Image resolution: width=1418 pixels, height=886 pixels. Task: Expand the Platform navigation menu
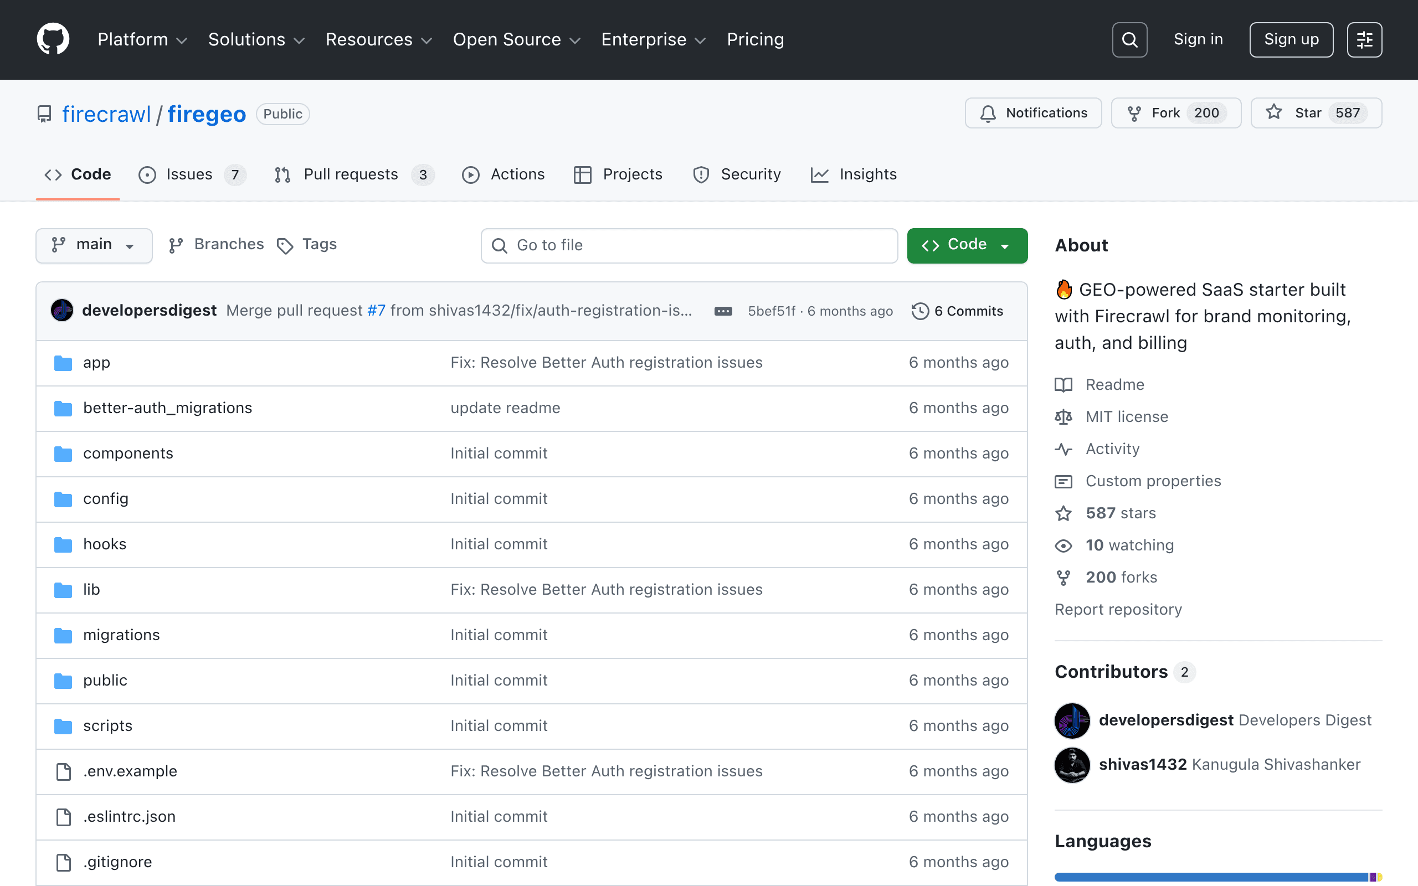[142, 39]
